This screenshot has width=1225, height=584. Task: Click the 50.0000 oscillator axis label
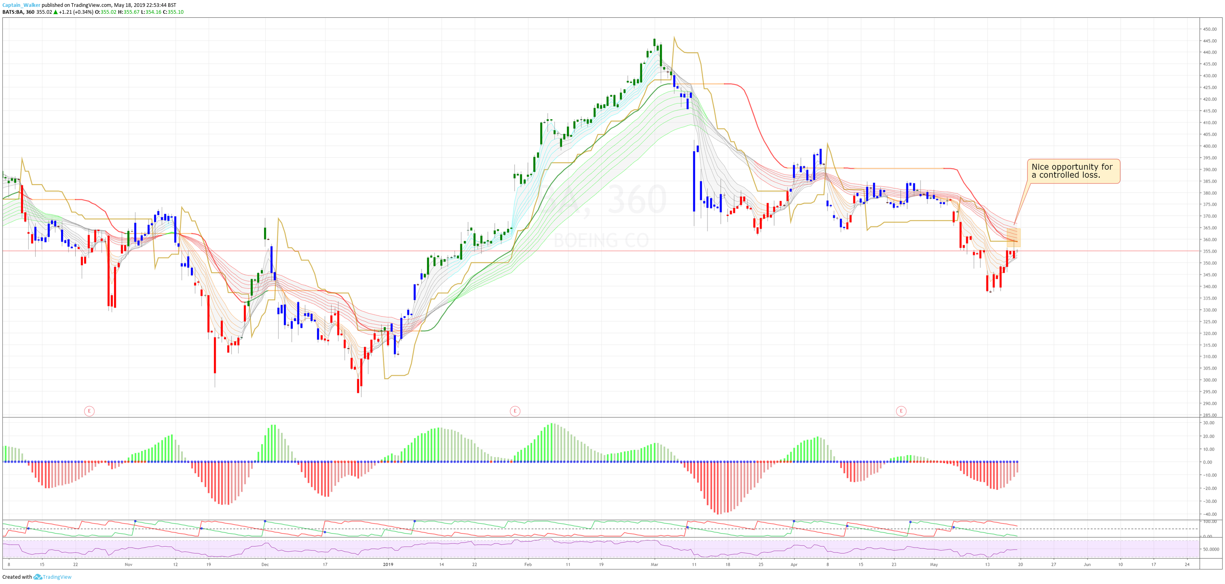point(1211,549)
